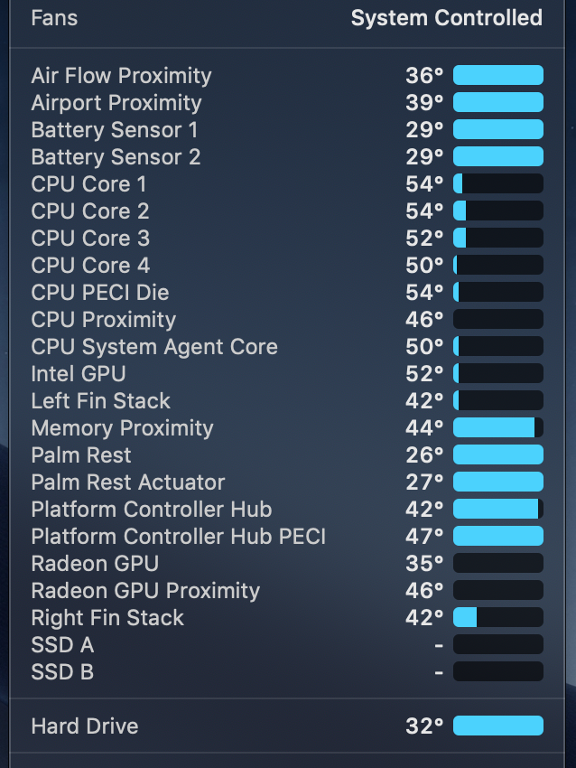Select the Battery Sensor 1 row

287,130
